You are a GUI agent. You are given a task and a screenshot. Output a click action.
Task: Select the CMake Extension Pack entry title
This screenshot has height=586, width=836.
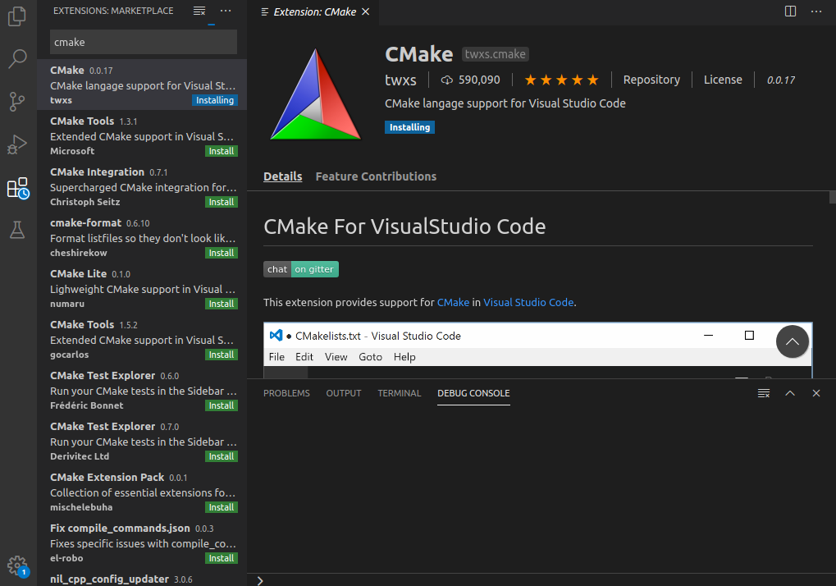point(107,477)
